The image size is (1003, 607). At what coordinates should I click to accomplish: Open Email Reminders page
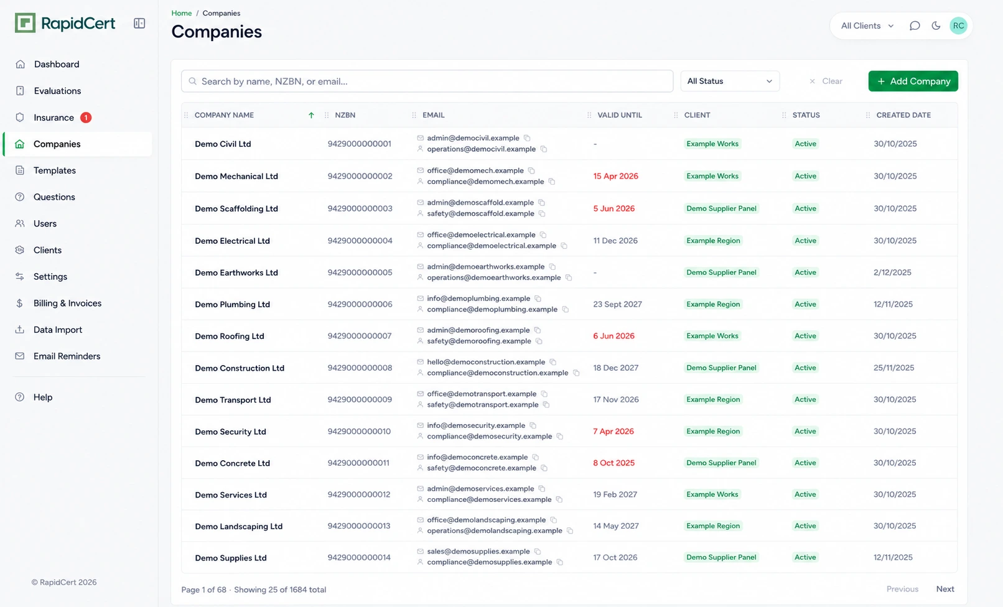pos(67,356)
